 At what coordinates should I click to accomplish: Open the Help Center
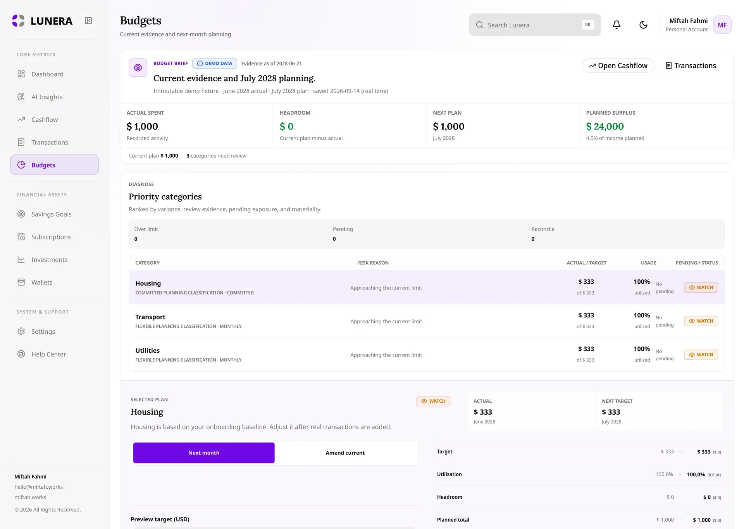[55, 354]
